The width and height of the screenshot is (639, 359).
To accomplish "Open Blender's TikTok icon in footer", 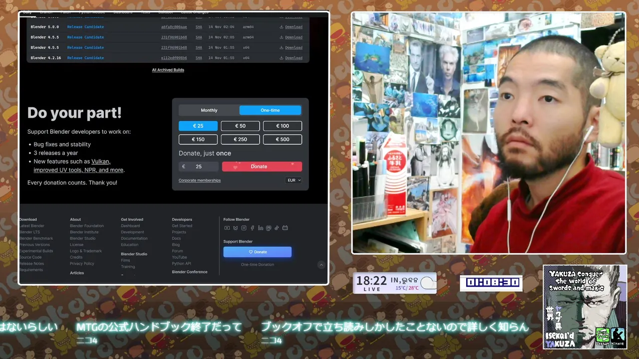I will (277, 228).
